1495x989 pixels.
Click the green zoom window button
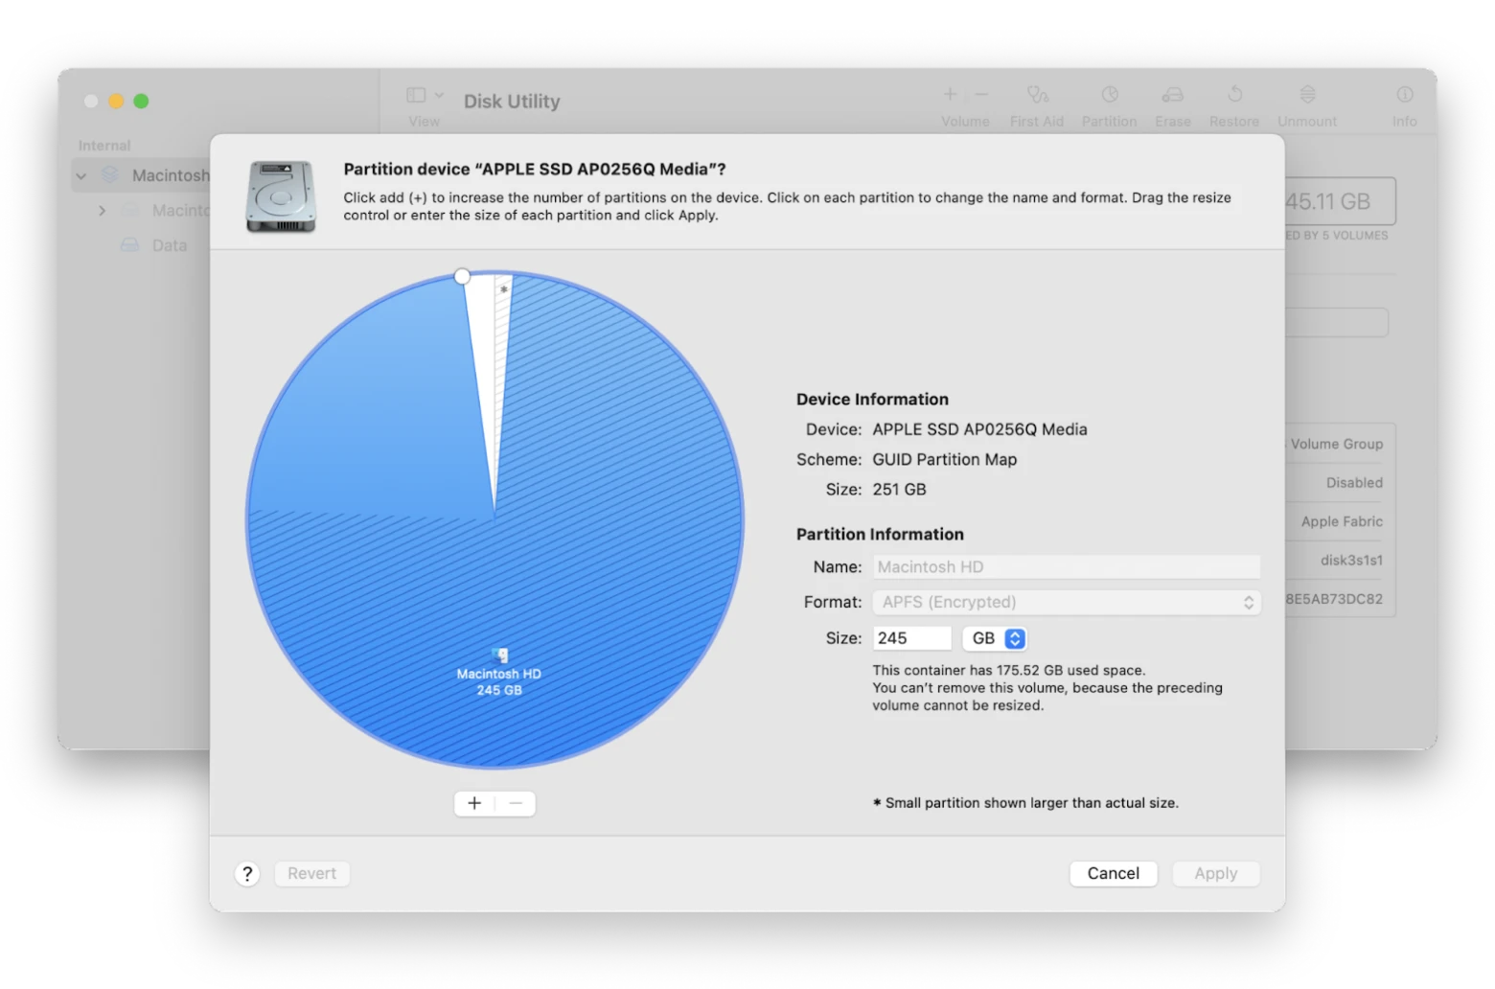point(141,101)
